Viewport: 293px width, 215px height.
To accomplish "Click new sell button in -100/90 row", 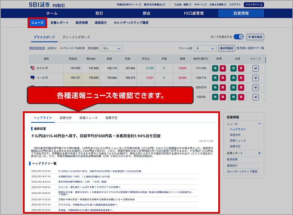I will [215, 97].
